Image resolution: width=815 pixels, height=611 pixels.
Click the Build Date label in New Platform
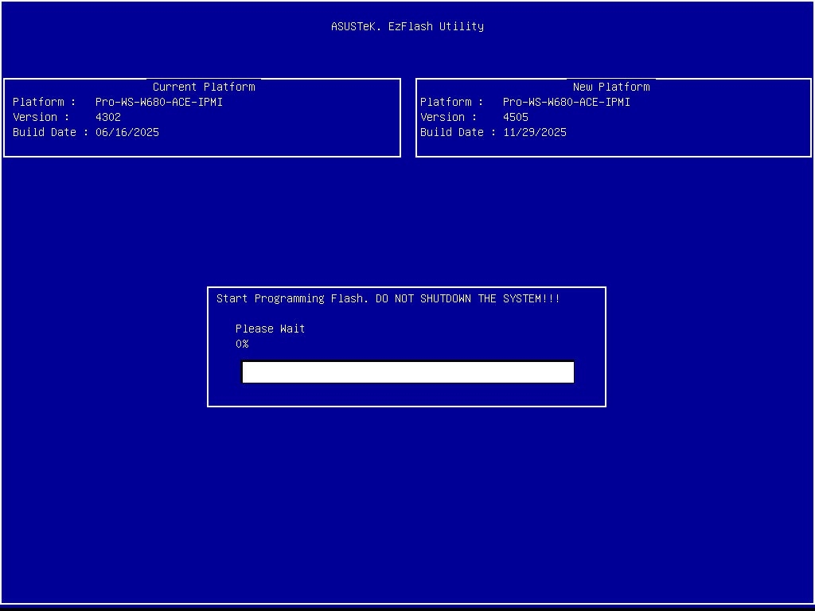452,132
